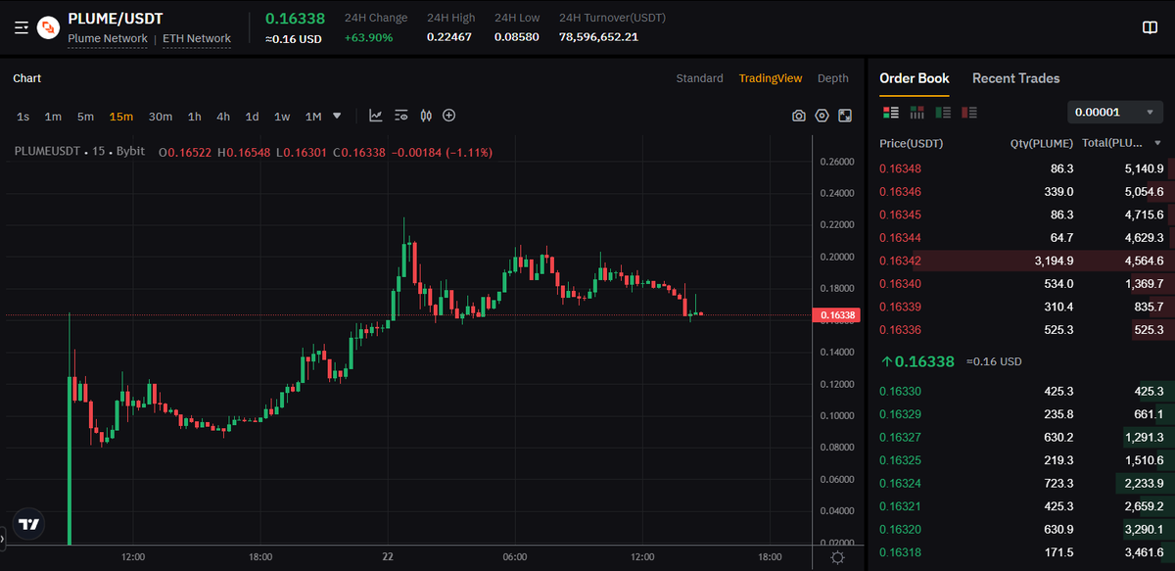Select the 1h timeframe
Image resolution: width=1175 pixels, height=571 pixels.
(195, 117)
